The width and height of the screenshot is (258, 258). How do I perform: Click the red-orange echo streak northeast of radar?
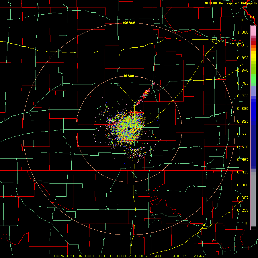click(146, 93)
